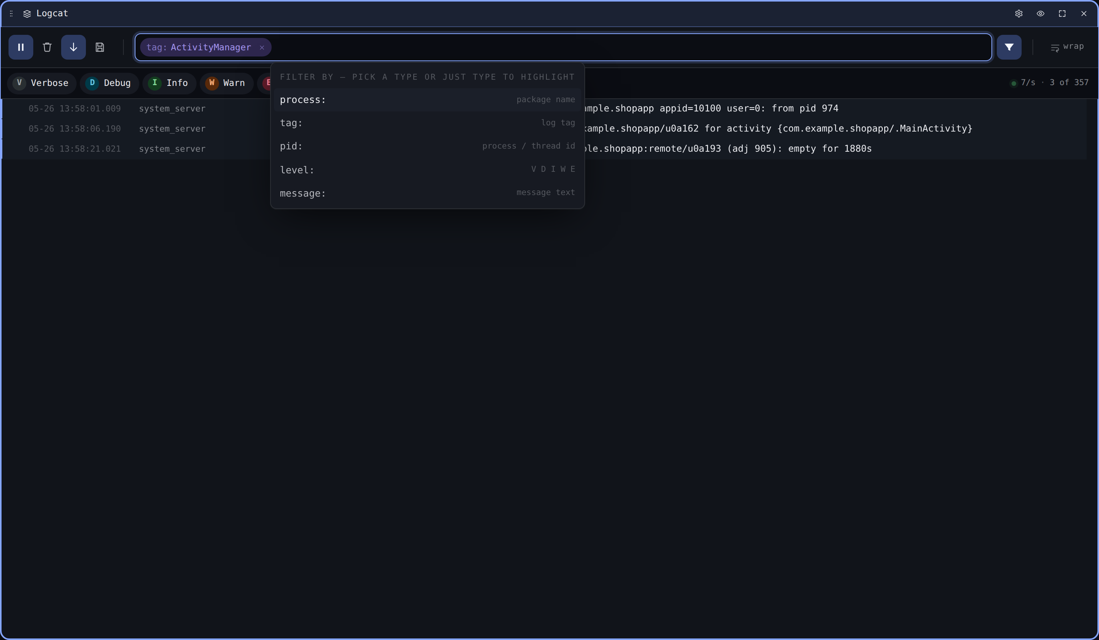Toggle the Verbose level filter
Image resolution: width=1099 pixels, height=640 pixels.
(x=42, y=83)
